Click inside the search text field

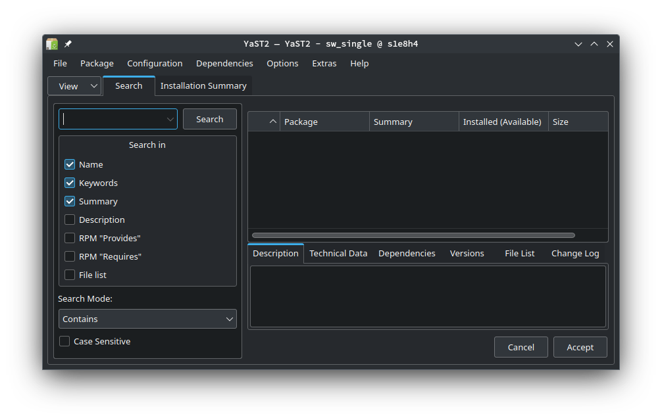[x=112, y=118]
